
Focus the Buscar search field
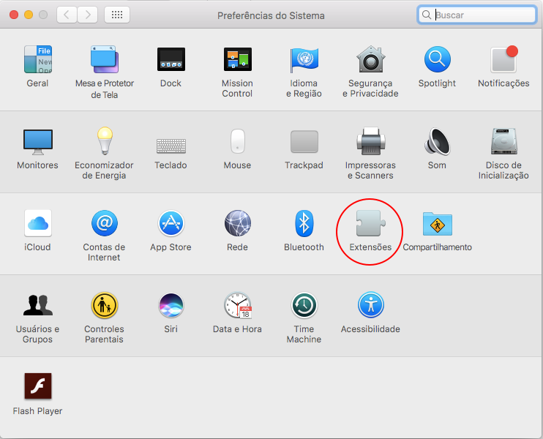click(x=477, y=15)
